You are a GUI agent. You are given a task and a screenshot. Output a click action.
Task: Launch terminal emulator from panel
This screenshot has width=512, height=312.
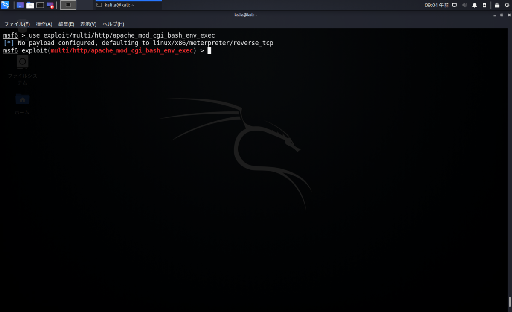[x=40, y=5]
